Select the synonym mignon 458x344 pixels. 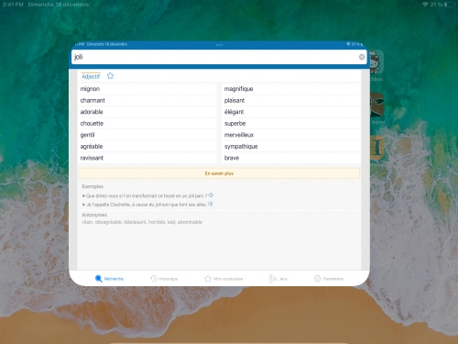click(x=147, y=89)
